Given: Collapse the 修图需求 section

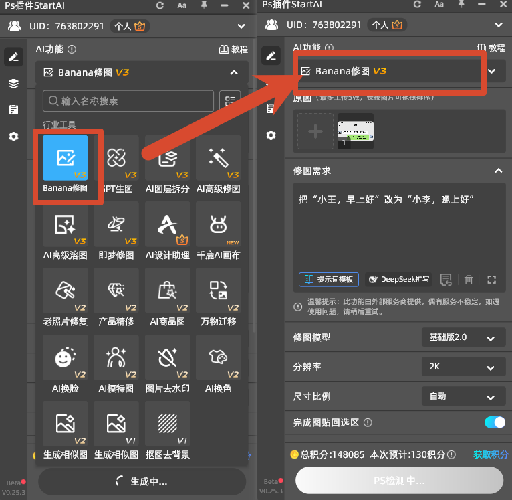Looking at the screenshot, I should point(498,171).
